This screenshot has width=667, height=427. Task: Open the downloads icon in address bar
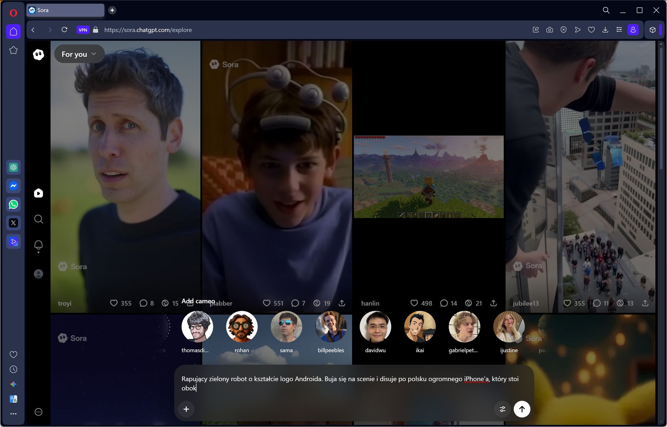coord(605,30)
